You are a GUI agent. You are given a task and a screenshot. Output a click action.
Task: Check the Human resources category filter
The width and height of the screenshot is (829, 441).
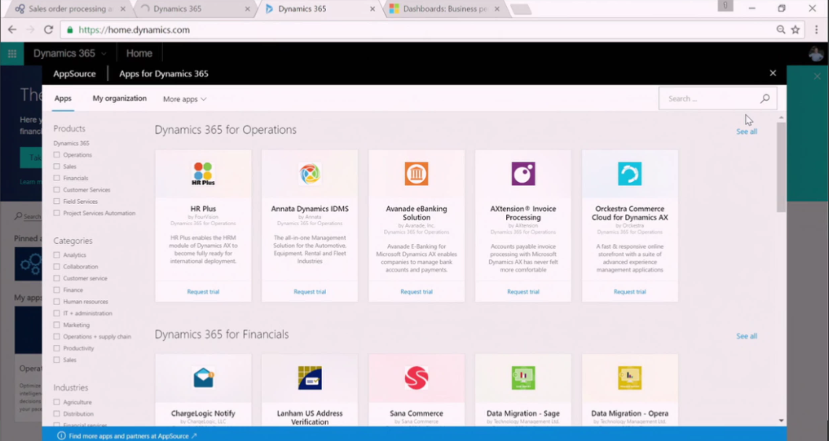click(57, 302)
